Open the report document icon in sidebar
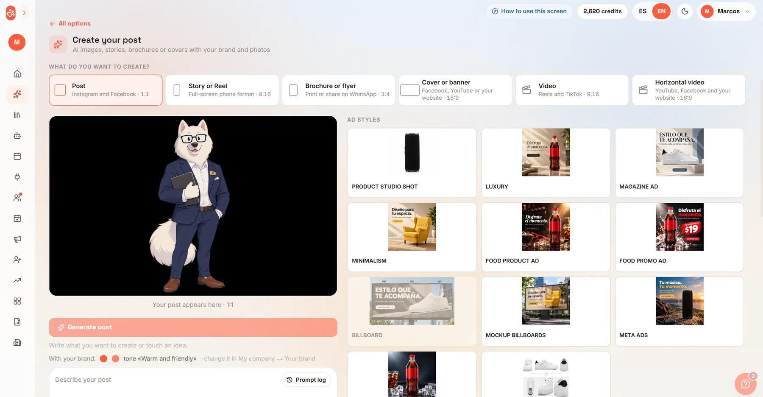763x397 pixels. click(17, 322)
